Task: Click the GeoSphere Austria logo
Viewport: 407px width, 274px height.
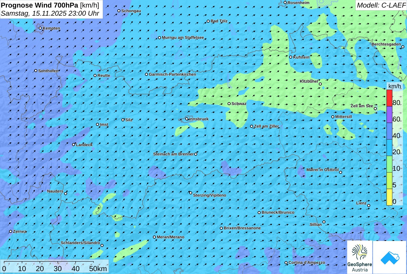Action: 360,257
